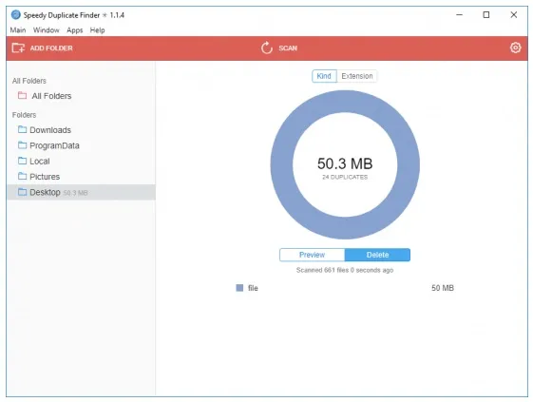
Task: Open the Help menu
Action: point(97,29)
